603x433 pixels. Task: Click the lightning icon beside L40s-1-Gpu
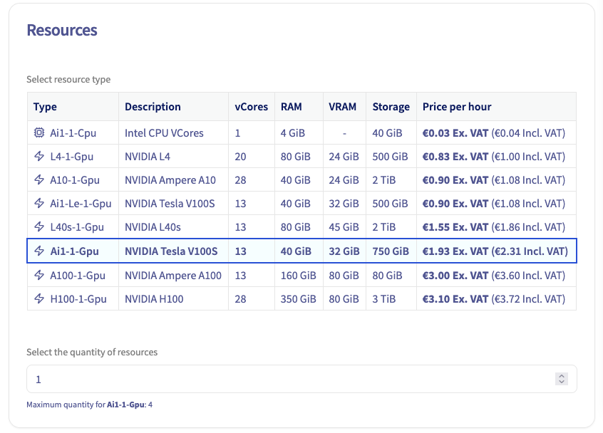39,227
